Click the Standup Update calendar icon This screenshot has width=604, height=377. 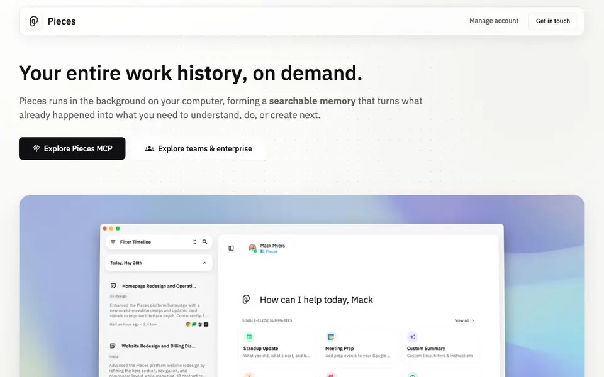pos(249,337)
